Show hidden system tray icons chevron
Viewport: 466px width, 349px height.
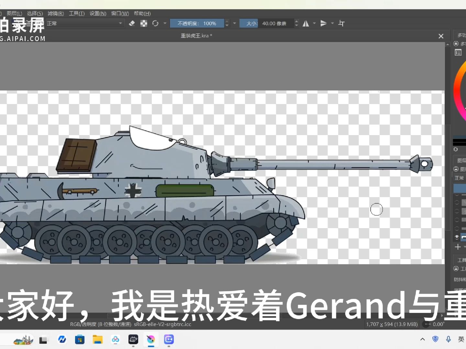pos(422,339)
